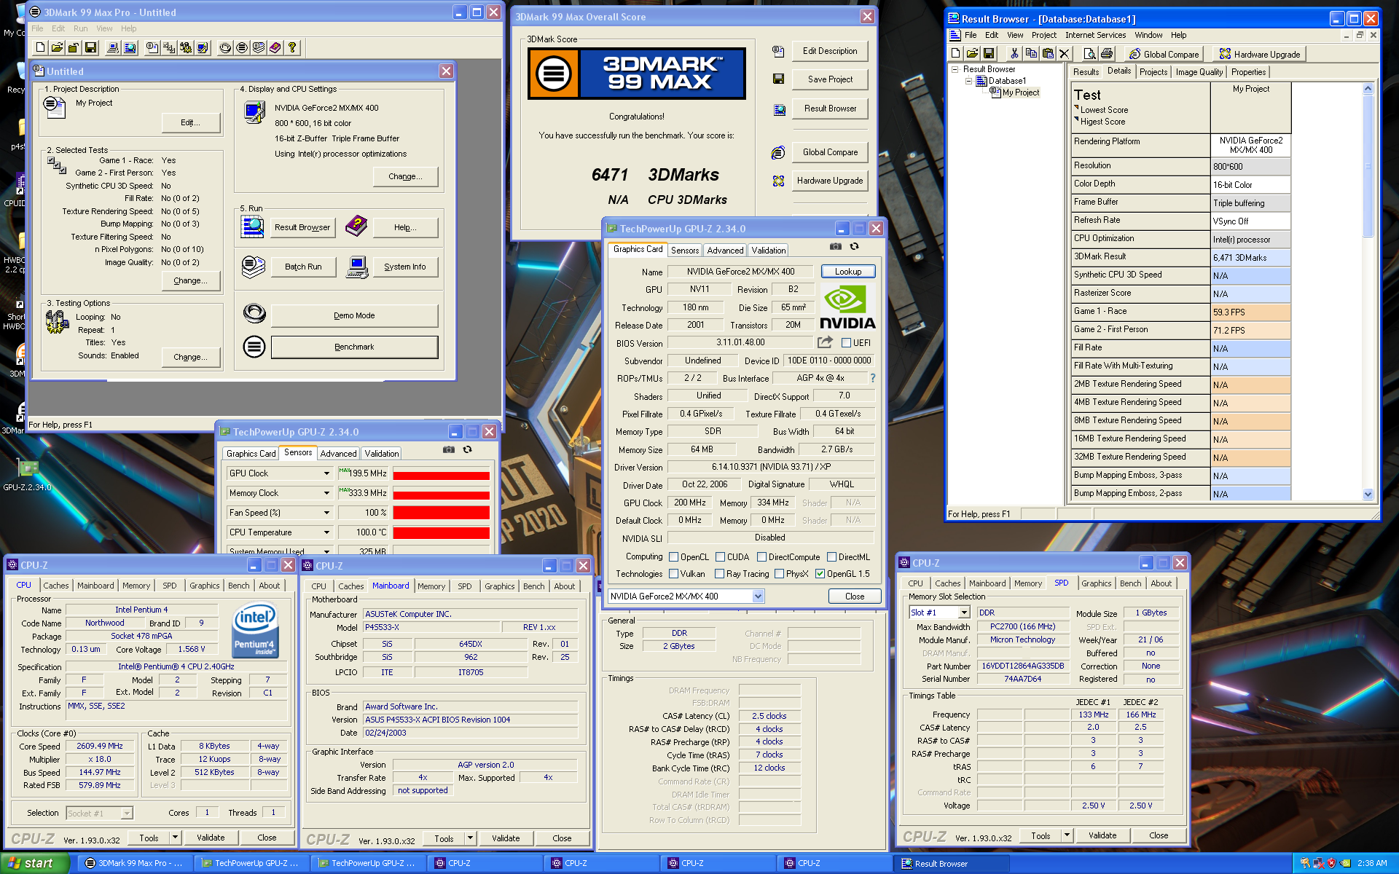The image size is (1399, 874).
Task: Click camera icon in GPU-Z Sensors window
Action: click(x=449, y=450)
